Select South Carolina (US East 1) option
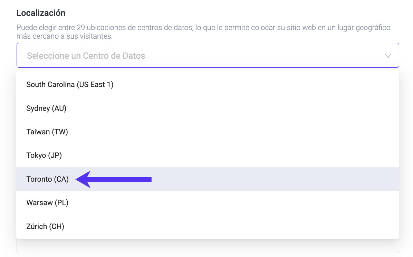This screenshot has width=413, height=257. coord(70,85)
